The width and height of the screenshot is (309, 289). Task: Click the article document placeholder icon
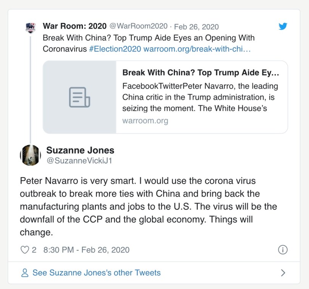tap(79, 97)
